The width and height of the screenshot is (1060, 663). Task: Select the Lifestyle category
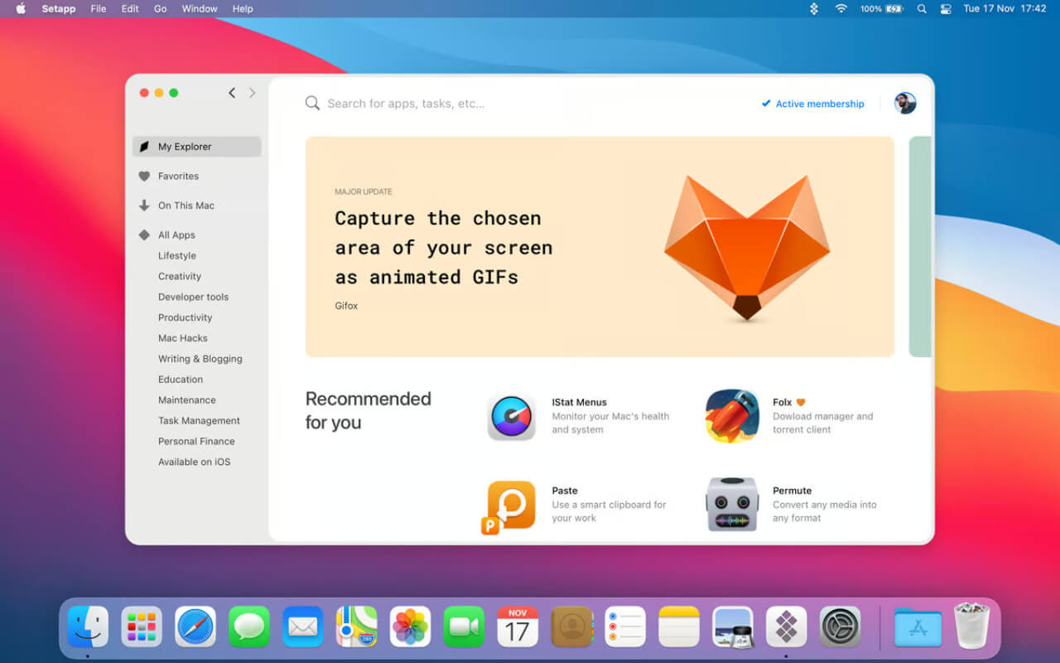coord(177,256)
